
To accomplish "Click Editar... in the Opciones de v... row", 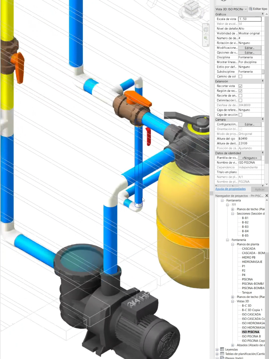I will [x=250, y=53].
